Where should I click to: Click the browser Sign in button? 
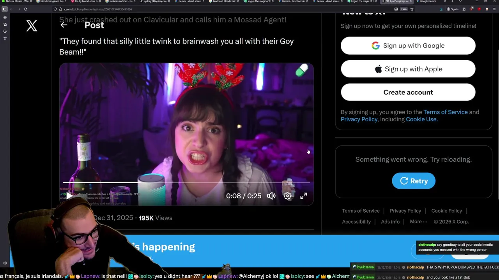(x=453, y=9)
